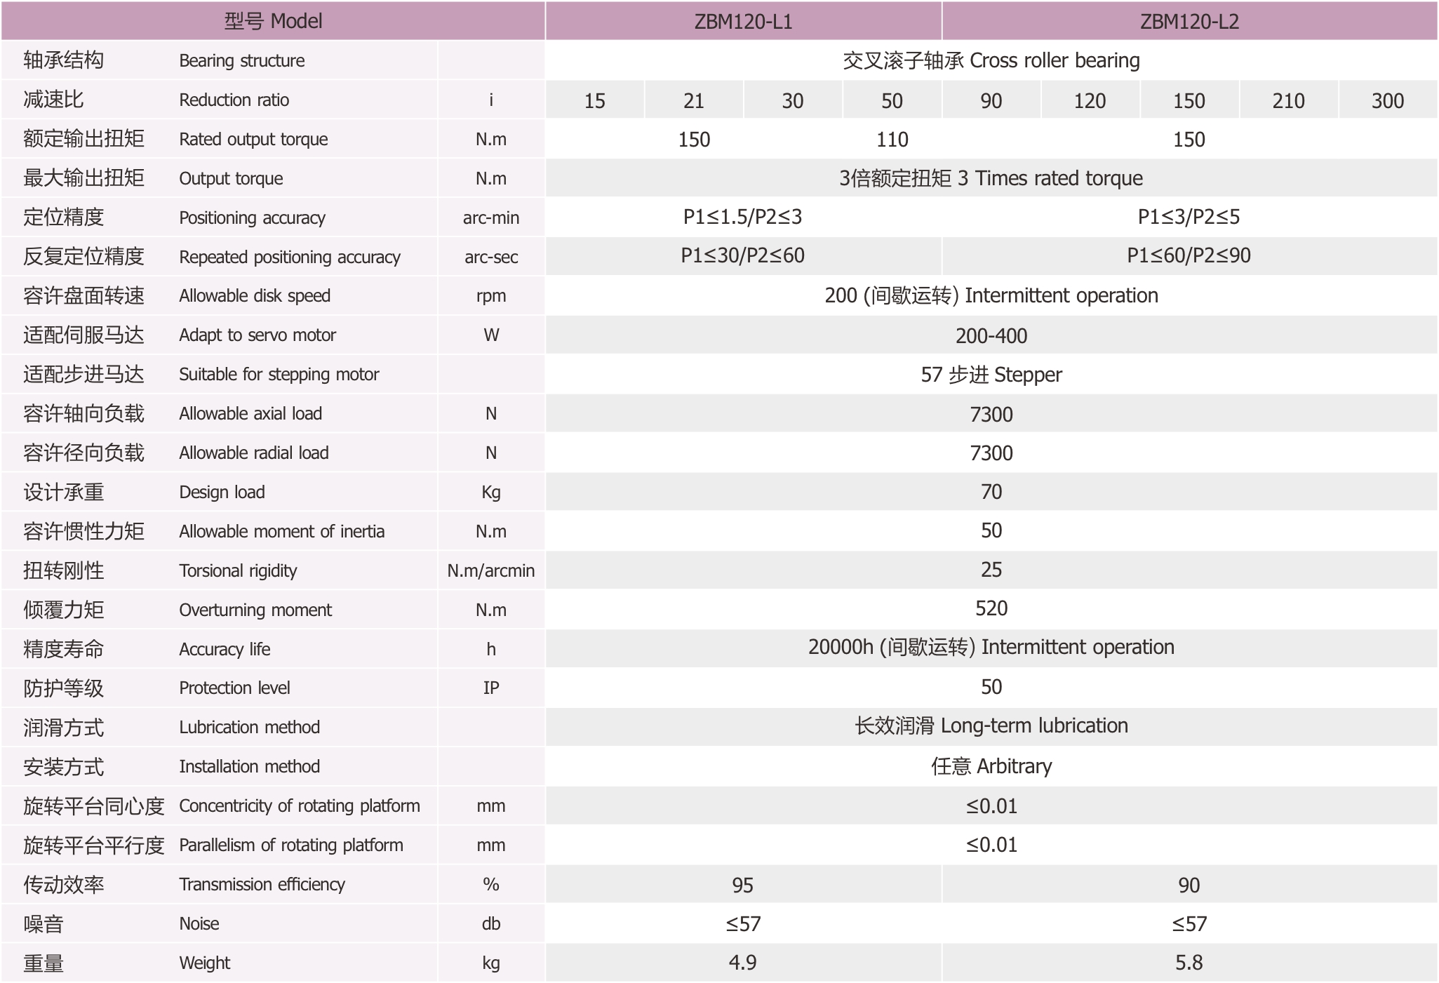
Task: Click the allowable axial load 7300 value
Action: pyautogui.click(x=989, y=413)
